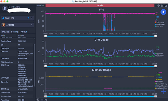This screenshot has width=168, height=101.
Task: Toggle the Memory legend entry
Action: 158,82
